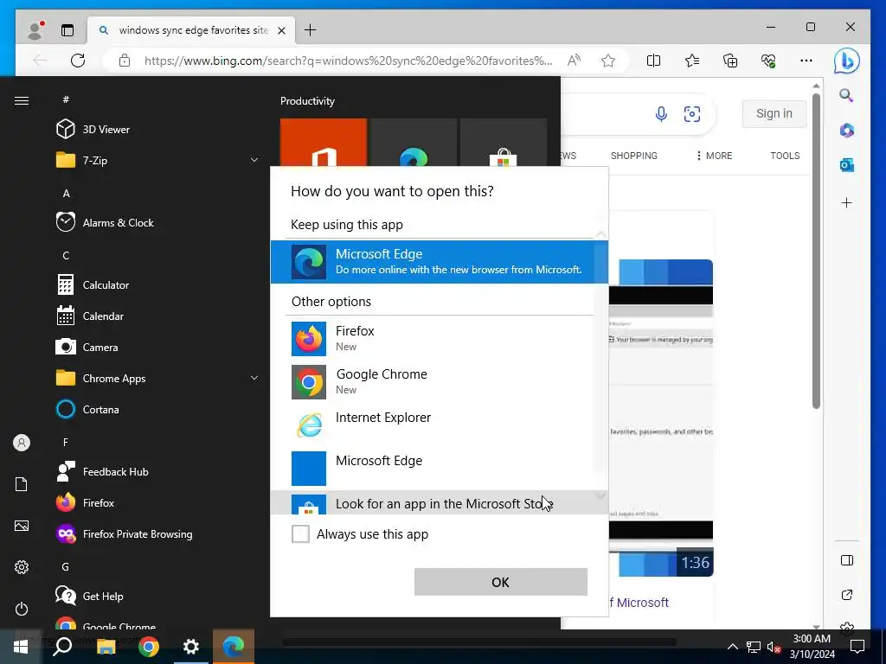Open the Edge profile icon
This screenshot has height=664, width=886.
(x=35, y=30)
